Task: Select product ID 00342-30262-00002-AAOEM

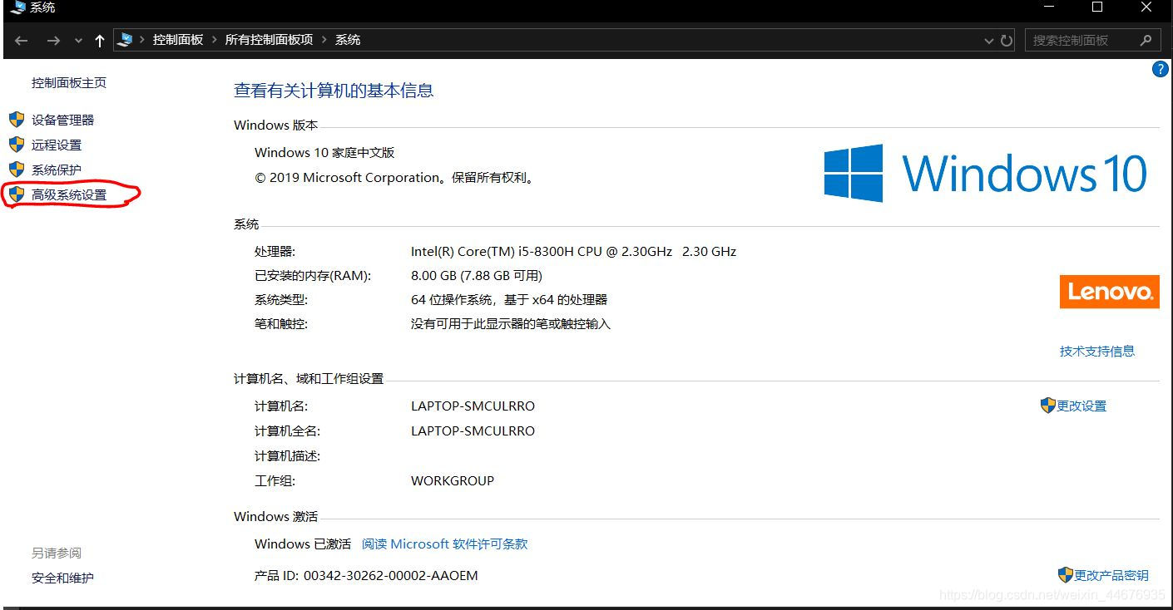Action: coord(391,575)
